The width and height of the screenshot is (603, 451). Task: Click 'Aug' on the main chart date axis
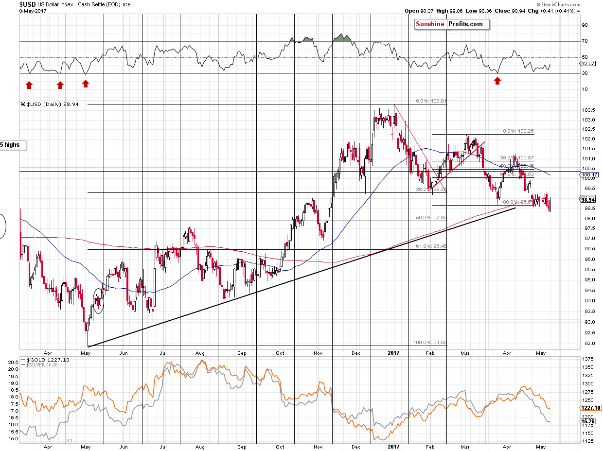pyautogui.click(x=199, y=353)
